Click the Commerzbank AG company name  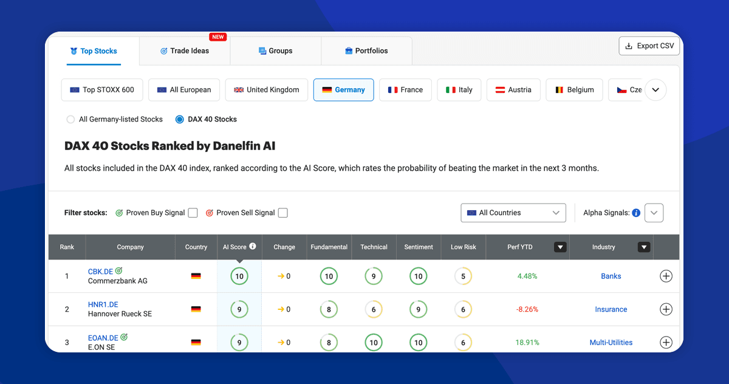click(x=118, y=281)
